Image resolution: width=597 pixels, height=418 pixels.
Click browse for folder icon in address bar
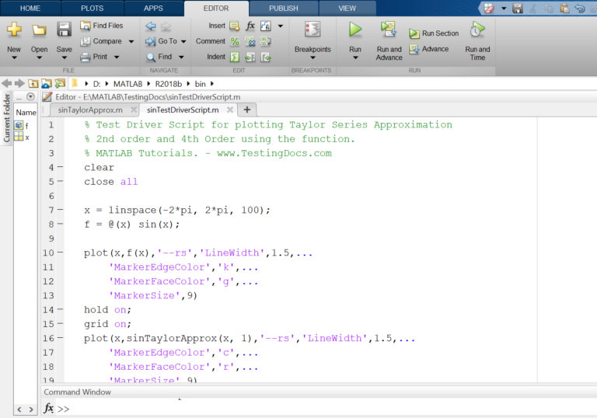pyautogui.click(x=47, y=83)
